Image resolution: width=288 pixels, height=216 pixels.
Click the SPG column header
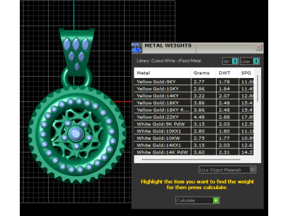(x=246, y=73)
